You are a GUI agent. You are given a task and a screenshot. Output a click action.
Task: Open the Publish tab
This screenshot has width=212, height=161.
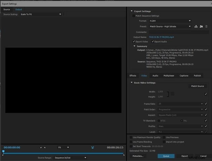coord(197,76)
